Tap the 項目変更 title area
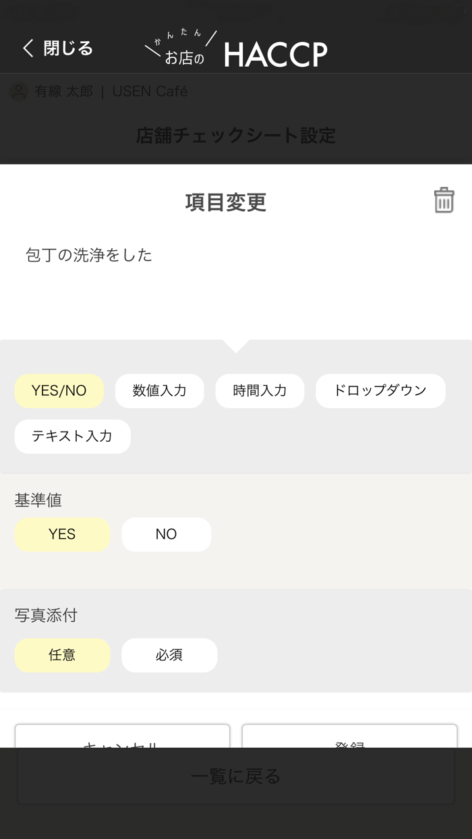472x839 pixels. pos(225,202)
